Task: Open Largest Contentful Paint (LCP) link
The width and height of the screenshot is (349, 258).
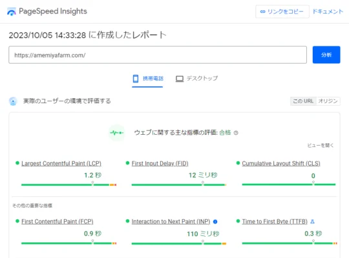Action: pos(61,164)
